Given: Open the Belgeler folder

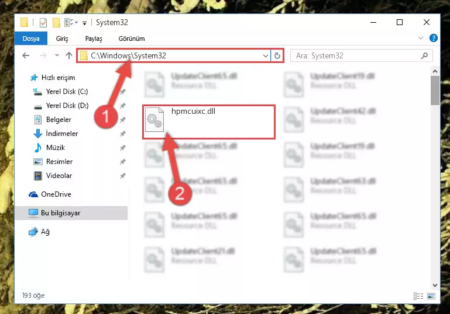Looking at the screenshot, I should [59, 120].
